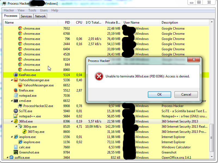This screenshot has width=218, height=163.
Task: Click the Greenshot.exe icon
Action: [16, 152]
